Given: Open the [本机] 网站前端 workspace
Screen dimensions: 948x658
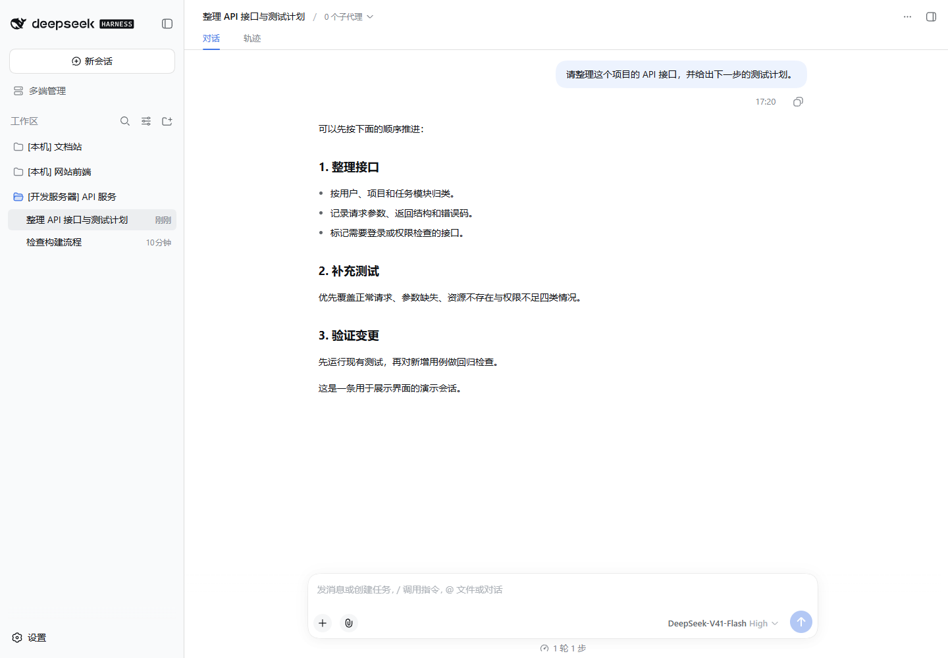Looking at the screenshot, I should 92,172.
